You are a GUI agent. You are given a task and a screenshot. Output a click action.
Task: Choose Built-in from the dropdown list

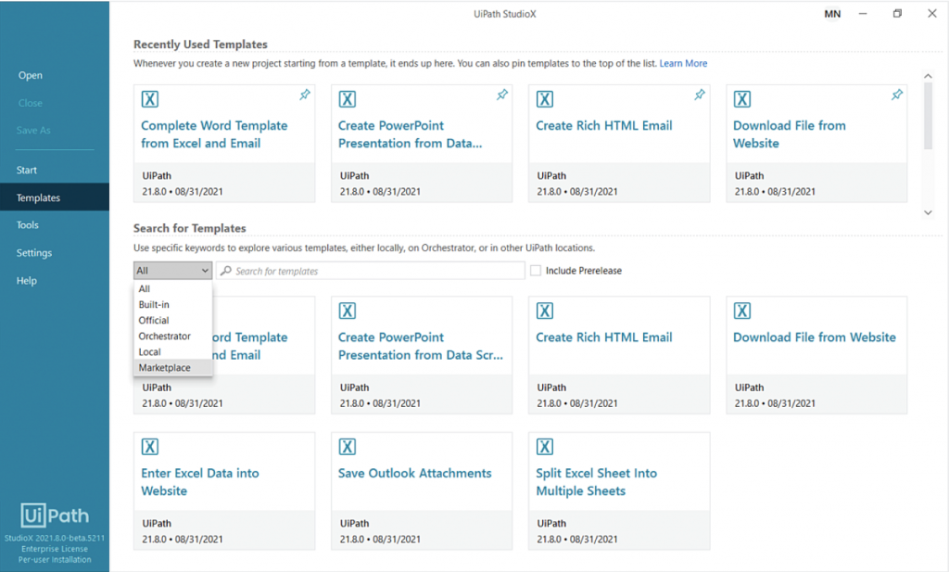point(172,304)
